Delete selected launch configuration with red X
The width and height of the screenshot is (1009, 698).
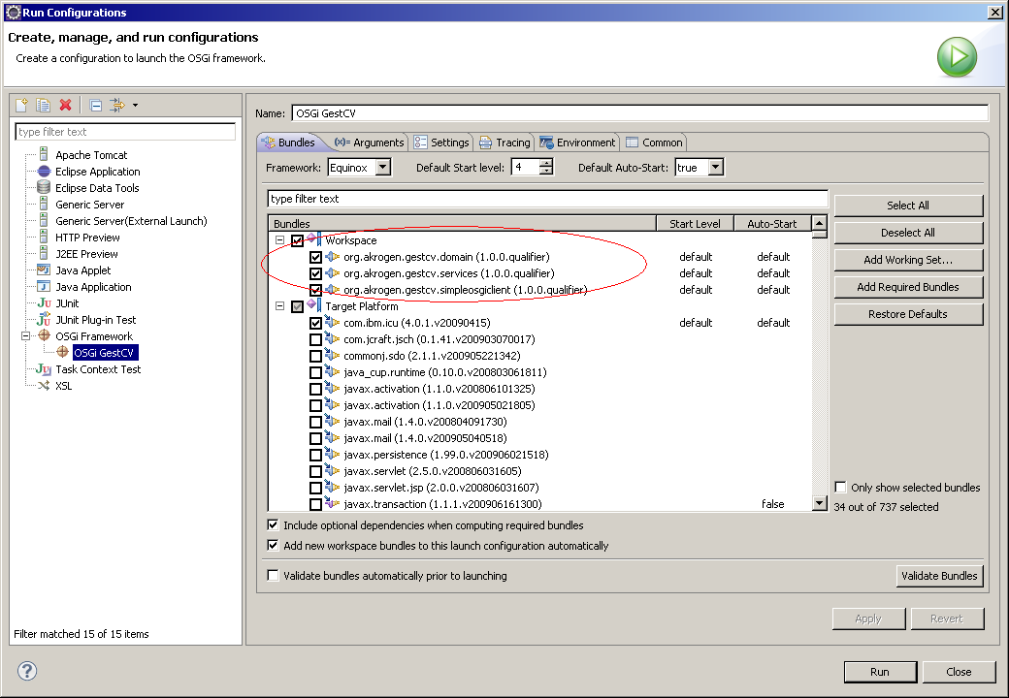tap(66, 105)
